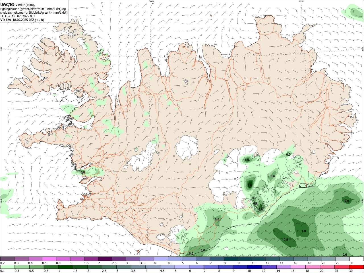Select palest green lower swatch from 0.1 to 0.3
Image resolution: width=364 pixels, height=273 pixels.
(x=7, y=267)
